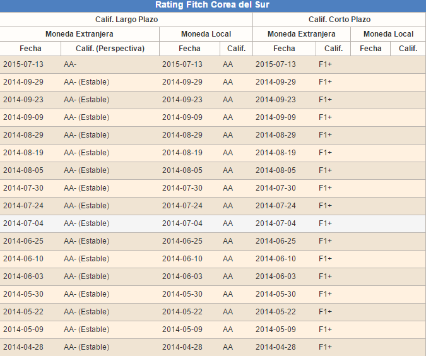
Task: Select the "Calif. Largo Plazo" header cell
Action: (126, 20)
